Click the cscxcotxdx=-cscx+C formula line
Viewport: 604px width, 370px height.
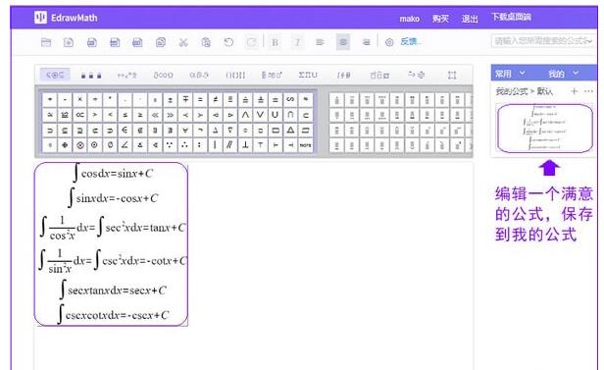tap(113, 315)
